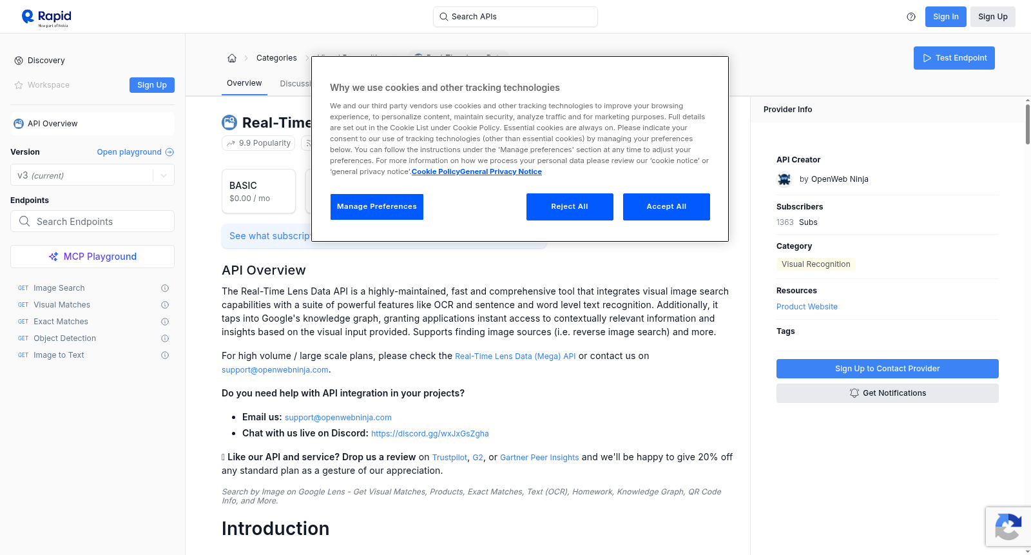Click the Search Endpoints magnifier icon

(24, 221)
